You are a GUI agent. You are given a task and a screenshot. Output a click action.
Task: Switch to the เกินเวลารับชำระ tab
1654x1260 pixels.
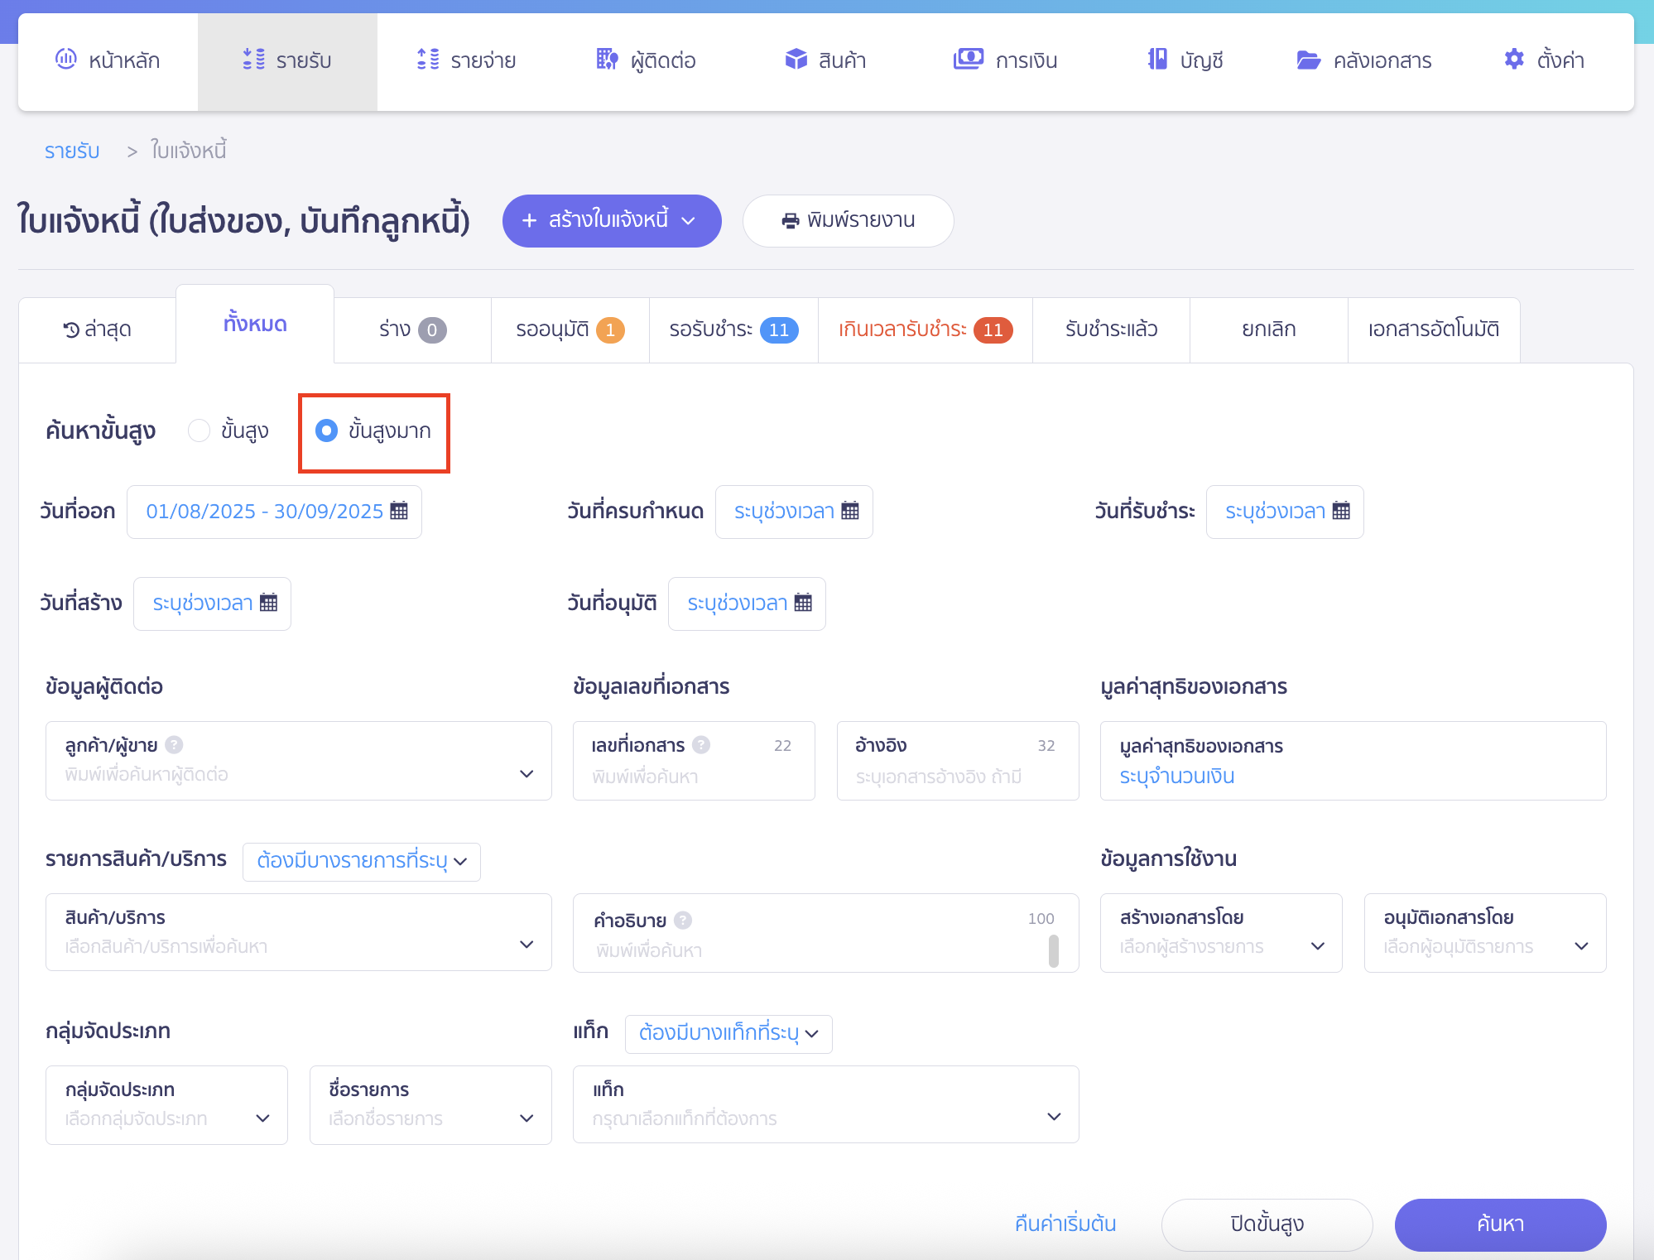[925, 329]
